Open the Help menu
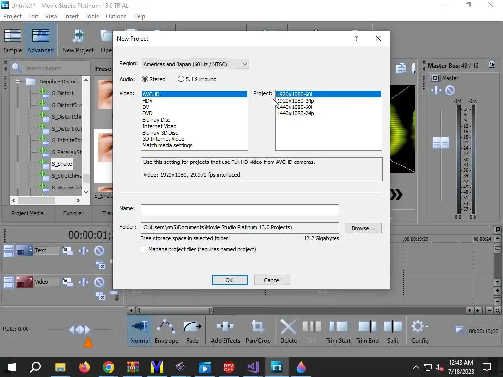This screenshot has height=377, width=503. [139, 16]
